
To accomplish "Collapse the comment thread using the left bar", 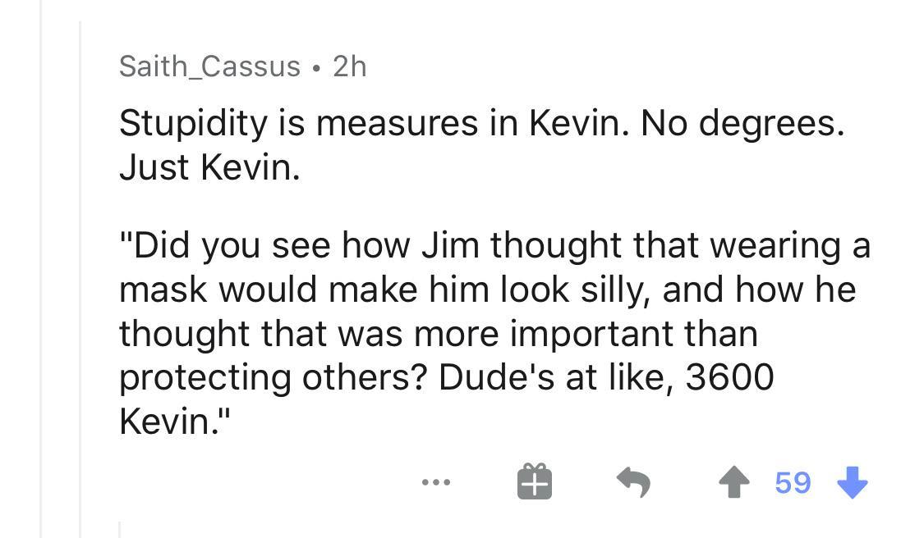I will click(x=80, y=271).
